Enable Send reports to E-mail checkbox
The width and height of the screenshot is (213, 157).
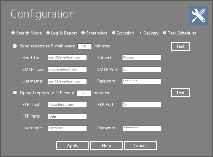pyautogui.click(x=15, y=46)
